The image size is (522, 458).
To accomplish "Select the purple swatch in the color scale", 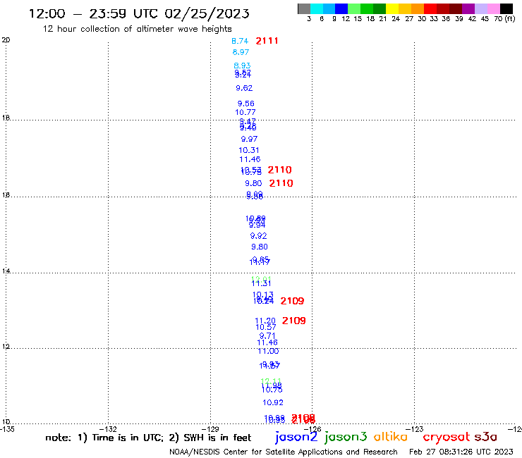I will [x=468, y=8].
